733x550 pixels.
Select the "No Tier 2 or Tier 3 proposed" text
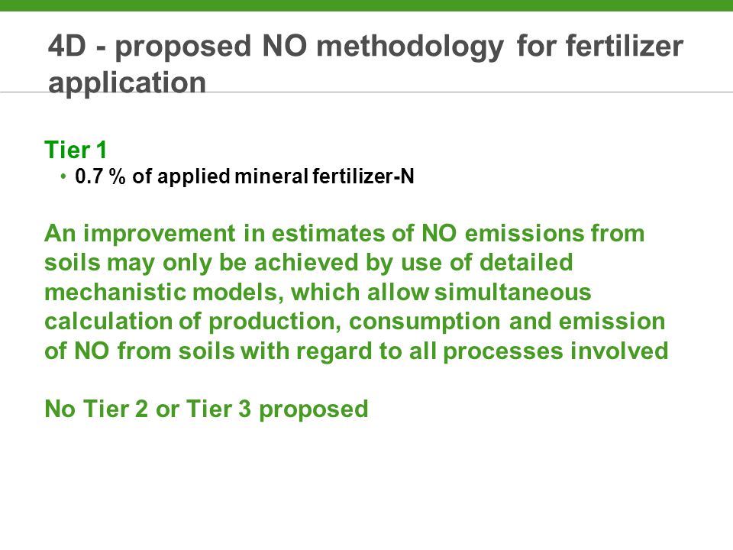206,409
